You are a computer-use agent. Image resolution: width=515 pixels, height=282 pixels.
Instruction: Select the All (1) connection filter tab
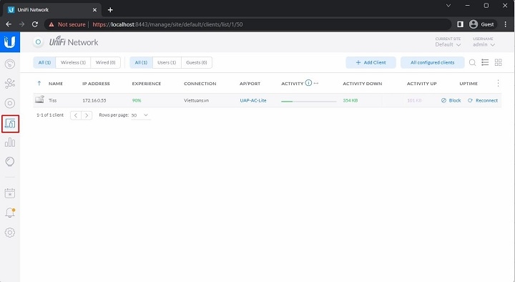pos(44,62)
